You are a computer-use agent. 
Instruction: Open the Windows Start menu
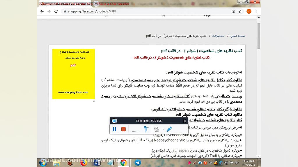pyautogui.click(x=43, y=162)
